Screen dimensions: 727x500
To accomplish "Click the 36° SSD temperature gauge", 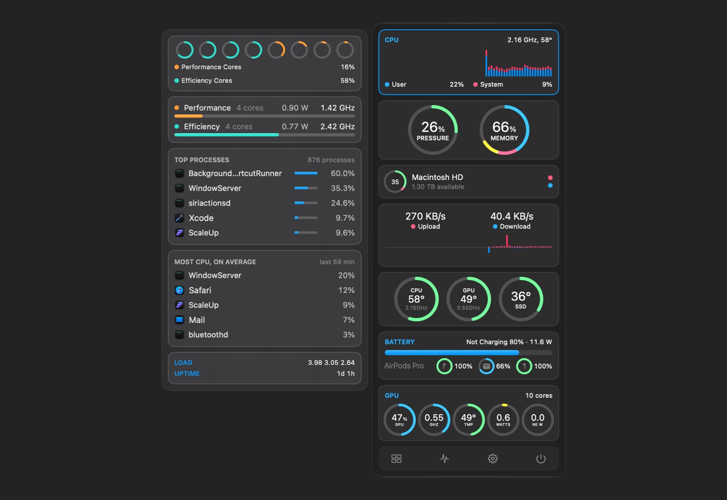I will (x=521, y=299).
